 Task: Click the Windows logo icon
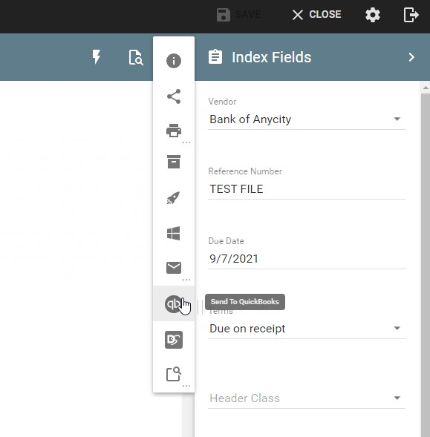174,233
